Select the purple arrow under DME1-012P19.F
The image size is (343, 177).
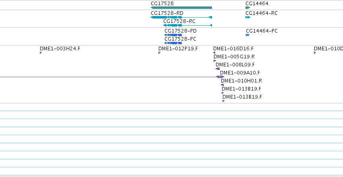[x=160, y=53]
